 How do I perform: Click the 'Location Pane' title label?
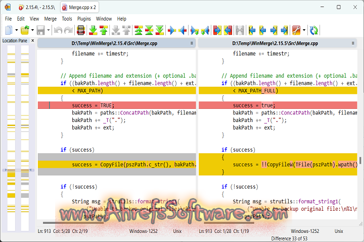15,41
